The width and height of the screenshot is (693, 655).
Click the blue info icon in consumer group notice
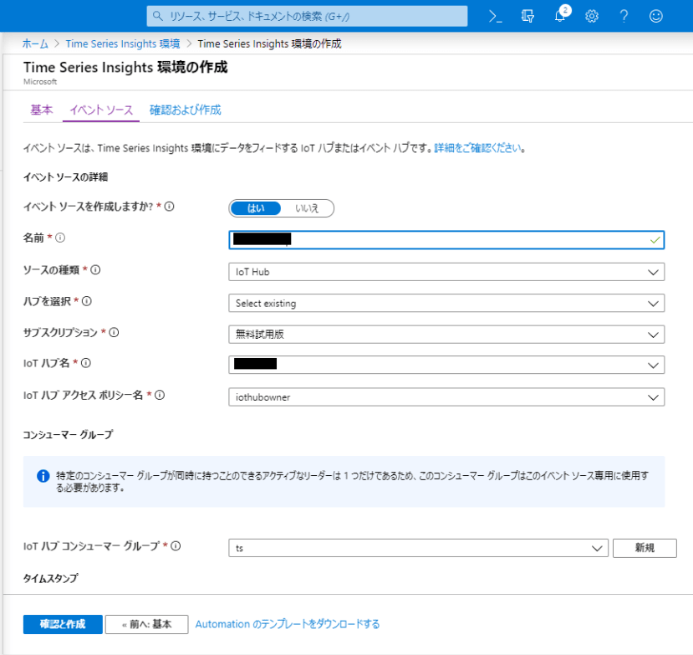click(43, 476)
